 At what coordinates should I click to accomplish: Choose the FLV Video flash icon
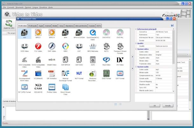click(x=38, y=46)
